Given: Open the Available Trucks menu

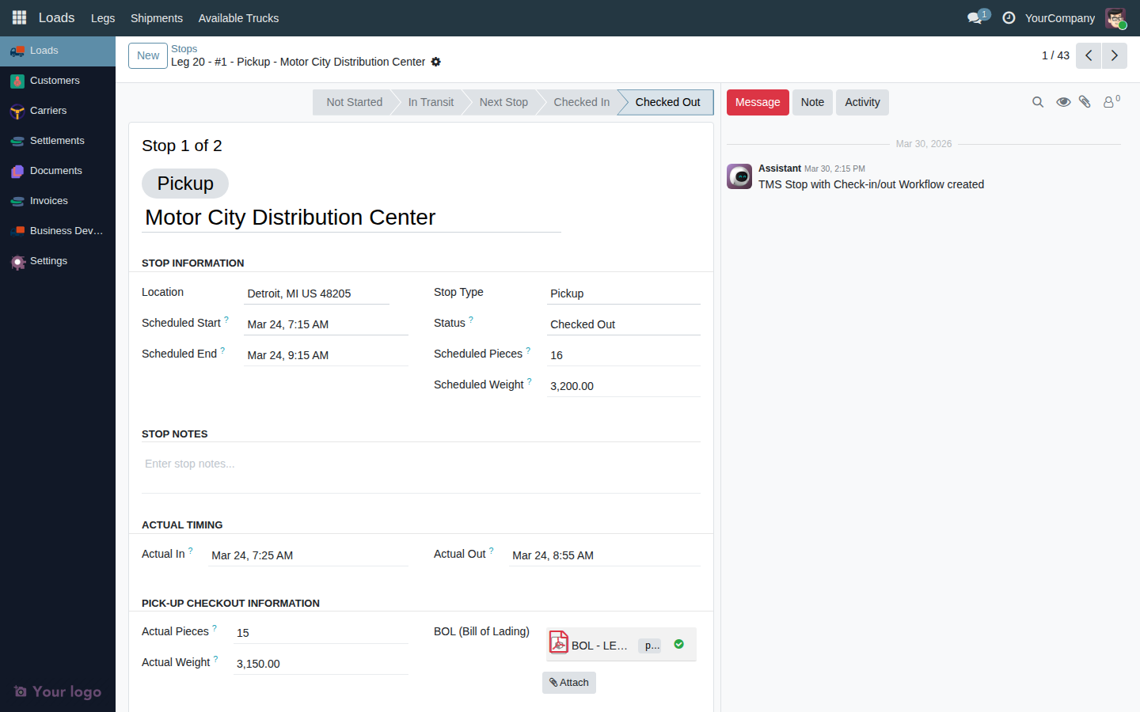Looking at the screenshot, I should [238, 17].
